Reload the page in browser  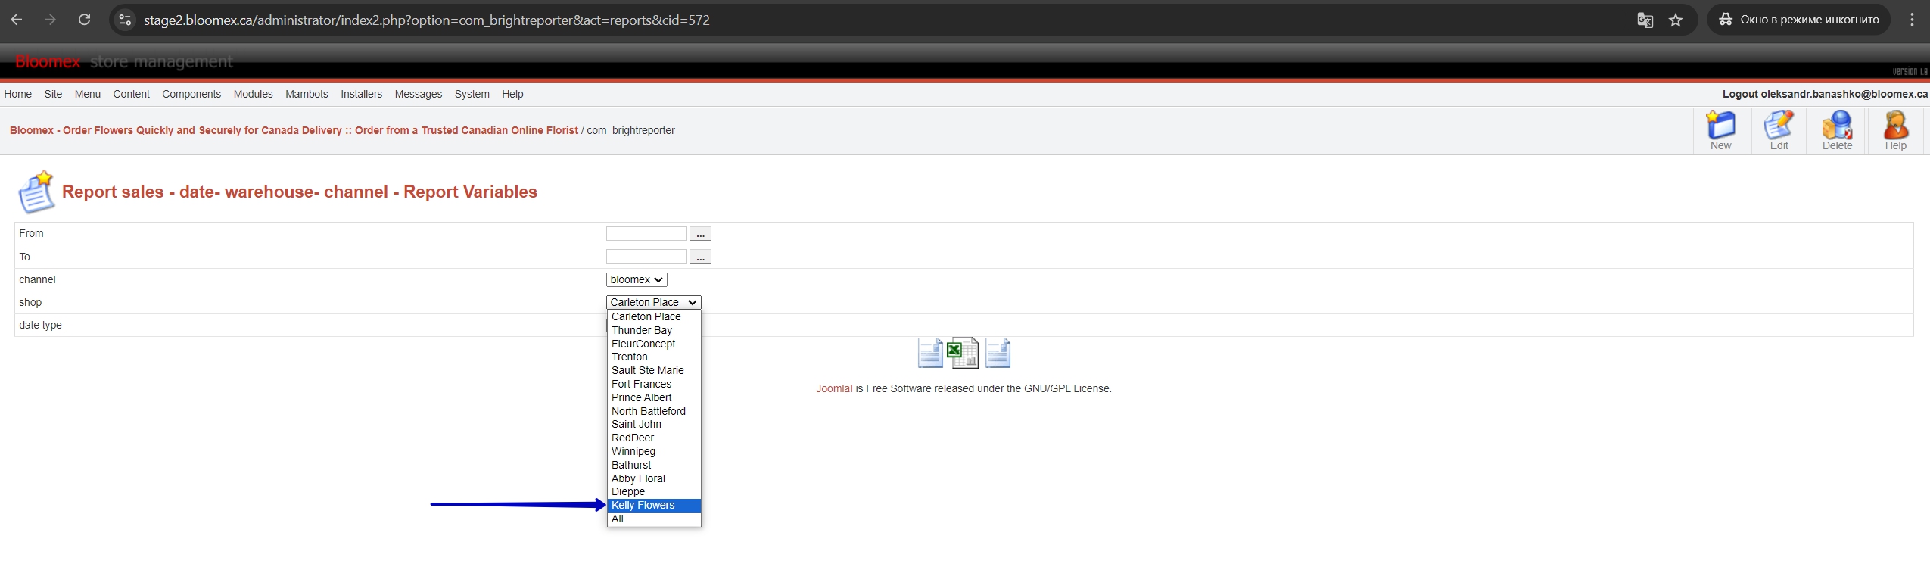[85, 20]
